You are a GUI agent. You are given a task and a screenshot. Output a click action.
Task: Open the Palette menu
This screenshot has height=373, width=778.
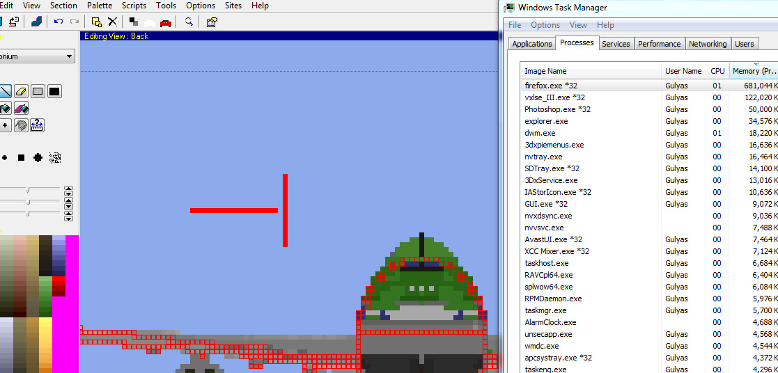click(x=100, y=6)
